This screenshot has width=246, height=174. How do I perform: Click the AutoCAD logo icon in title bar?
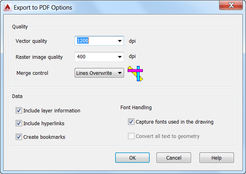coord(7,7)
